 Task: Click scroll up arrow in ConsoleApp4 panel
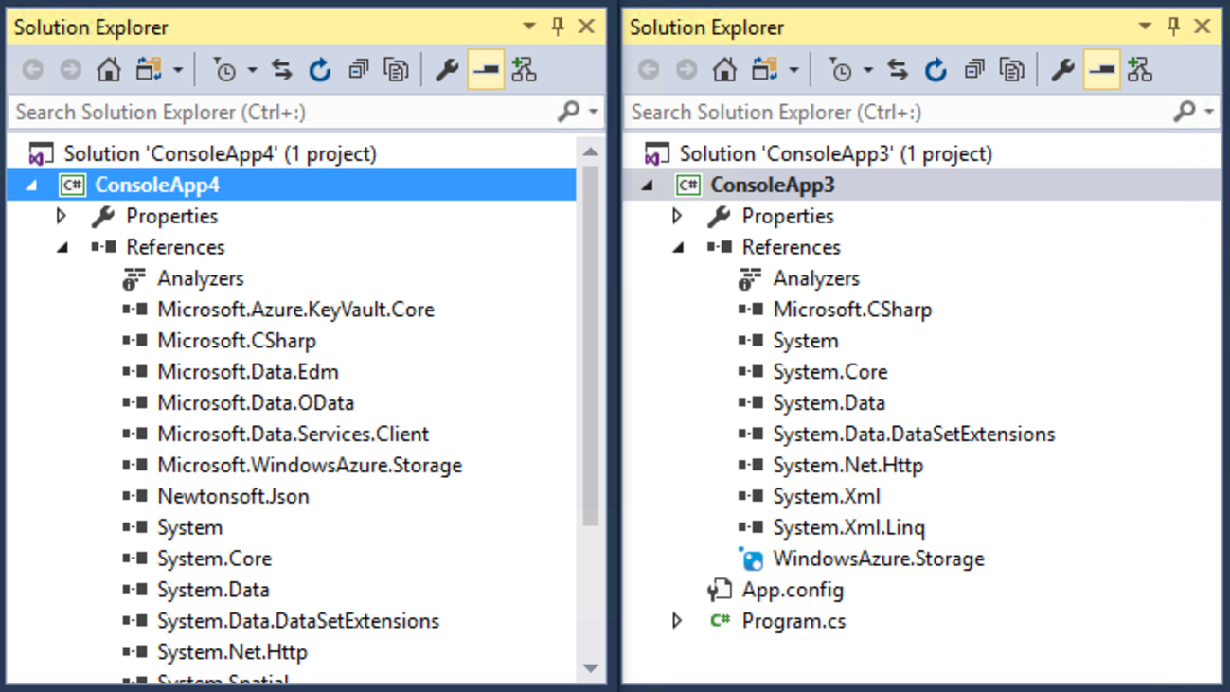[591, 151]
